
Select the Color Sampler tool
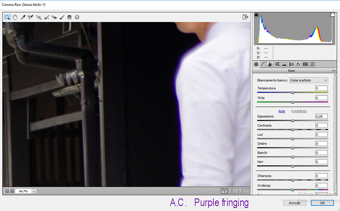pos(30,17)
